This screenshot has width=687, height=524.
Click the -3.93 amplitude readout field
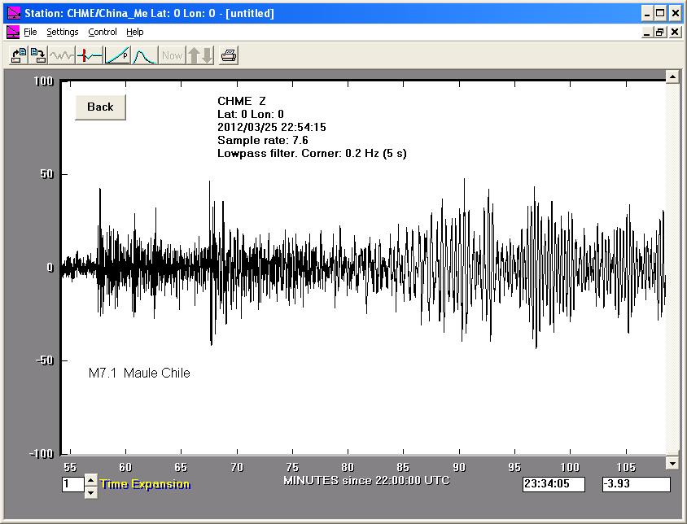635,484
